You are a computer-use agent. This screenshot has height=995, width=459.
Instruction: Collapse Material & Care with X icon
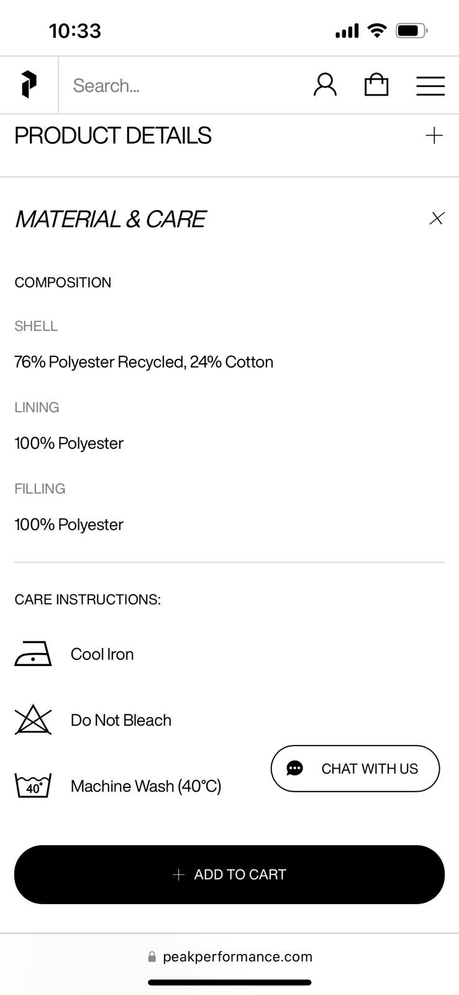click(437, 218)
